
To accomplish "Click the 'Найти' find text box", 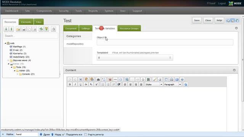I will pos(26,134).
